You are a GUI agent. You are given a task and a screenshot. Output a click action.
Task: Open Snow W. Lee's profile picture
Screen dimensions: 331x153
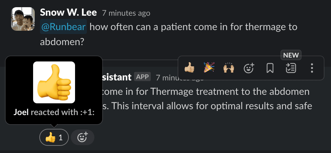pyautogui.click(x=23, y=19)
